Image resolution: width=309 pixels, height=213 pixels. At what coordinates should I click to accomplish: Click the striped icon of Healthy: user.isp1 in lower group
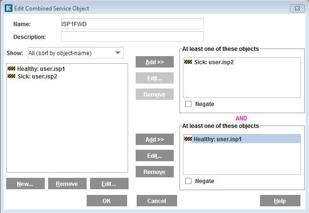click(x=188, y=139)
